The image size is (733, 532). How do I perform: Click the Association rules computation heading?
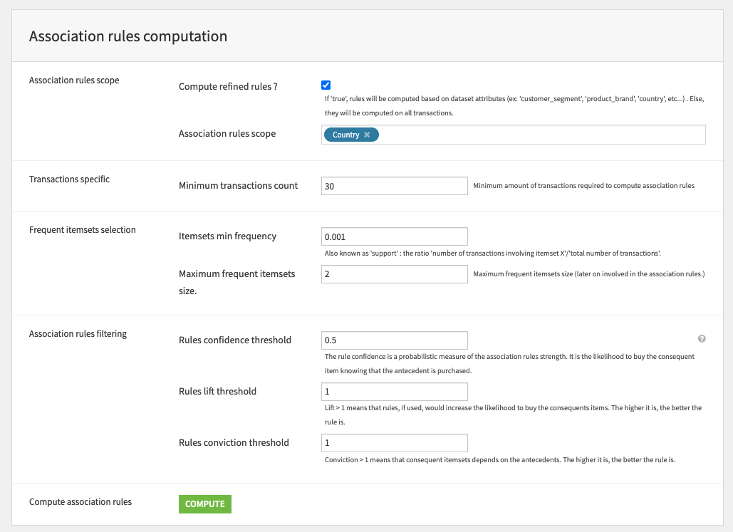pyautogui.click(x=128, y=36)
